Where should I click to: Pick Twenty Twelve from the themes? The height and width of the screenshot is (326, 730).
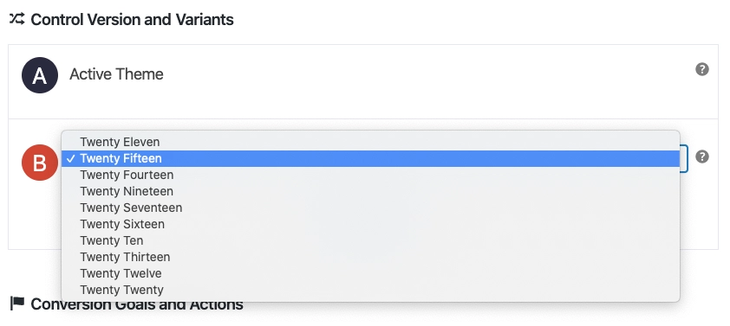coord(370,273)
